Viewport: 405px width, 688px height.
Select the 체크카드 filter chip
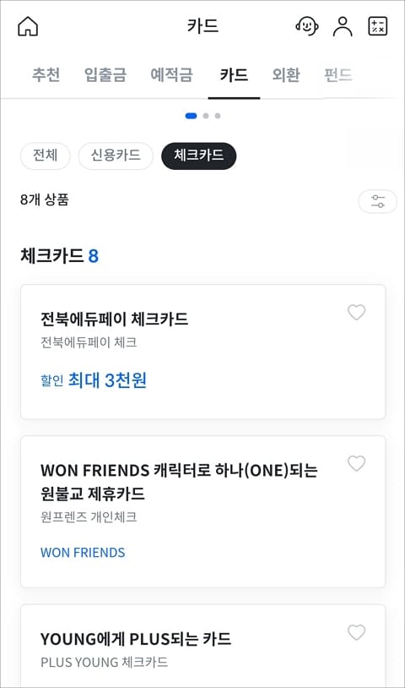pyautogui.click(x=199, y=156)
